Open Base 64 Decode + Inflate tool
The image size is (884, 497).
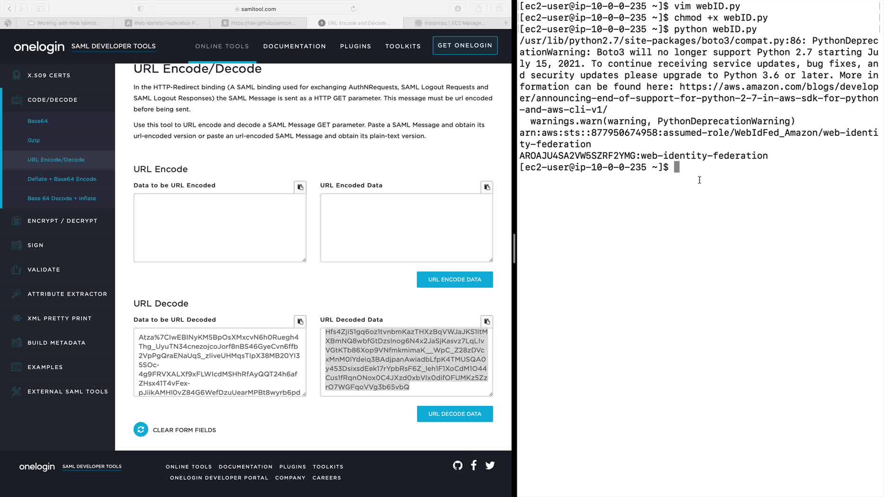coord(62,198)
